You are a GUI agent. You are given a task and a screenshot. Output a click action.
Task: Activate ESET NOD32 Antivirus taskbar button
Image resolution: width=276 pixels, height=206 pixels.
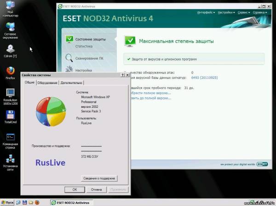[71, 203]
